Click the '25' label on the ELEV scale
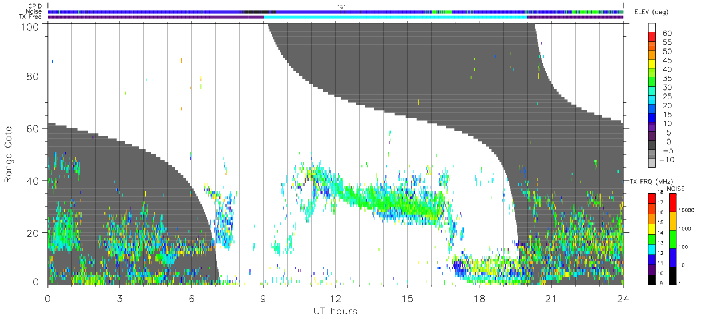The height and width of the screenshot is (323, 701). [667, 96]
